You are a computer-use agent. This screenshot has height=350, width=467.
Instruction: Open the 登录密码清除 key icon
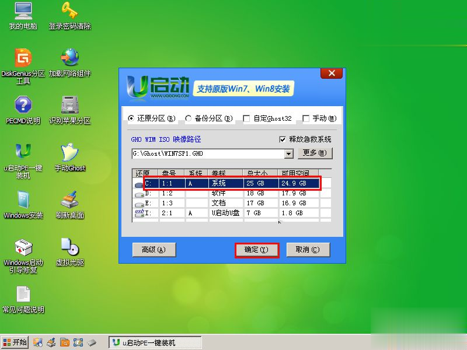click(x=70, y=10)
